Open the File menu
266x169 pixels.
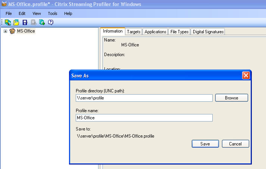pos(9,13)
